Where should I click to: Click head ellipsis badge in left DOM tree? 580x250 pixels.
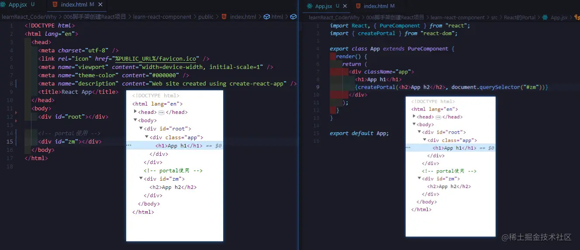(x=161, y=112)
